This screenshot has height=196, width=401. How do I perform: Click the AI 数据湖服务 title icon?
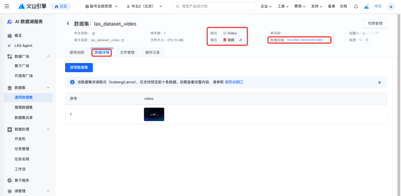10,22
